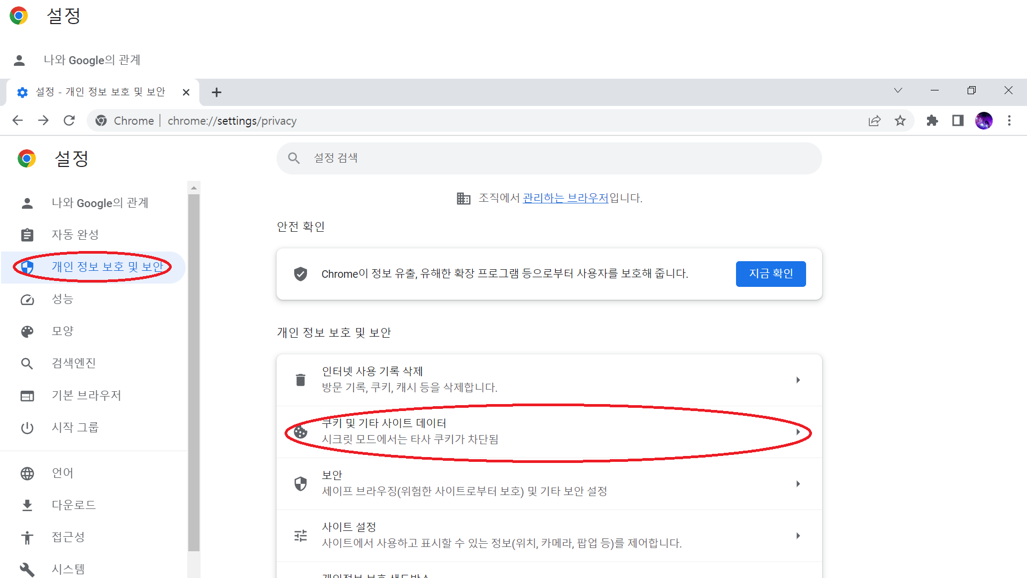
Task: Click the palette icon beside 모양
Action: pyautogui.click(x=27, y=332)
